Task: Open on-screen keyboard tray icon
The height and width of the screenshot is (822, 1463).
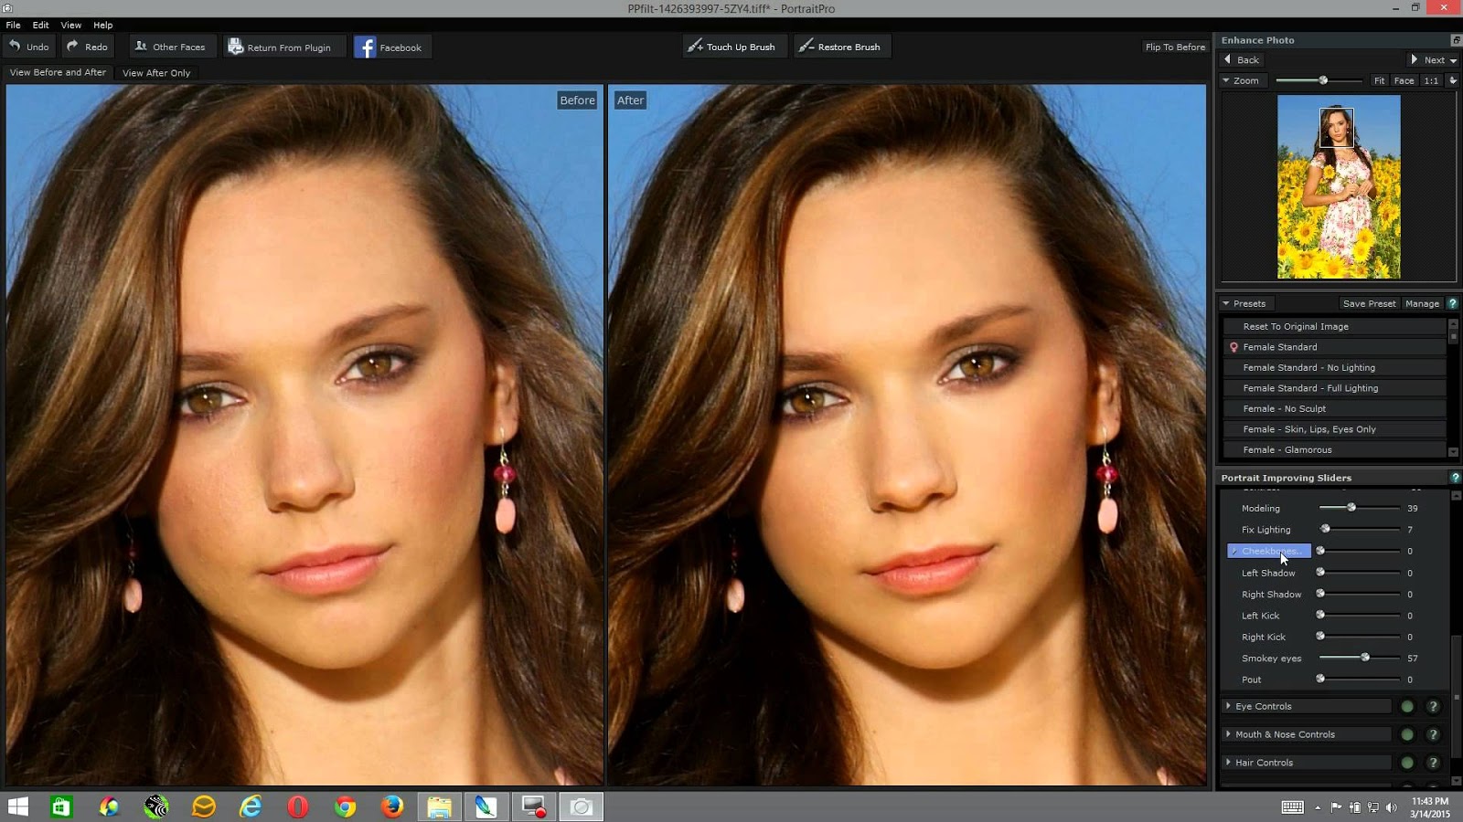Action: [1293, 807]
